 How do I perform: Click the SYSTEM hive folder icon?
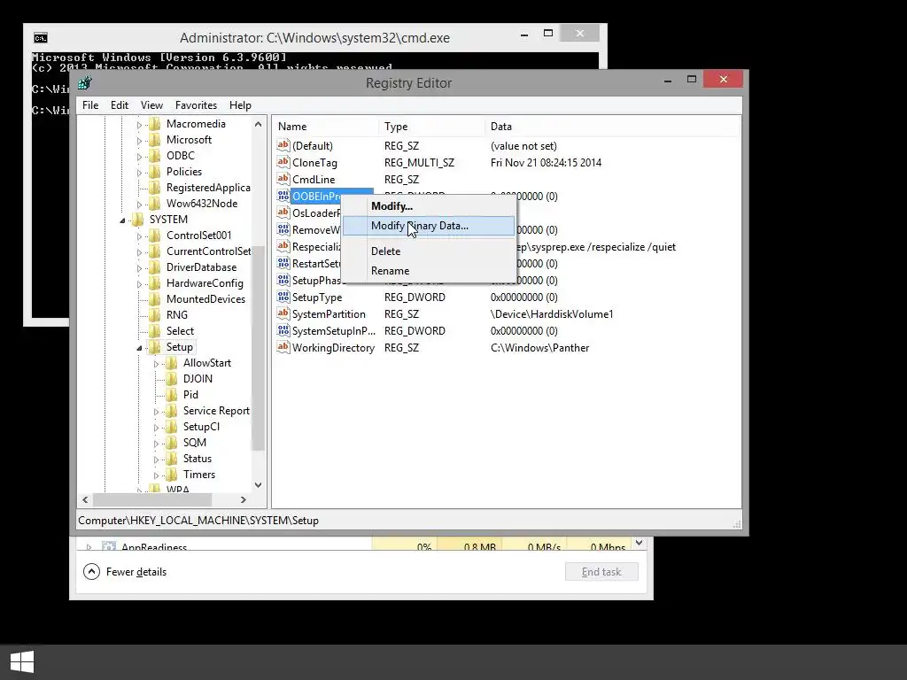coord(137,220)
